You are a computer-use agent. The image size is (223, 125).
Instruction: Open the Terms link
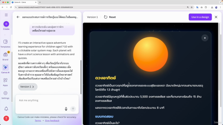[38, 120]
